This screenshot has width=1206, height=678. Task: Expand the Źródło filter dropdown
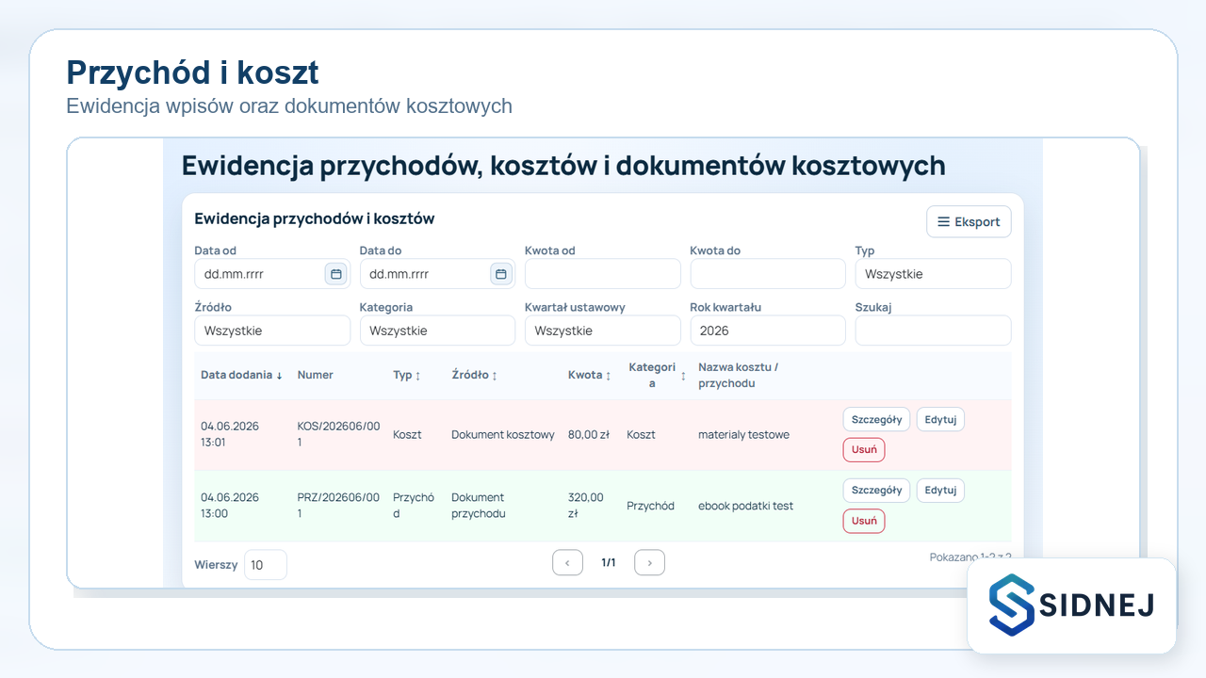(x=272, y=331)
